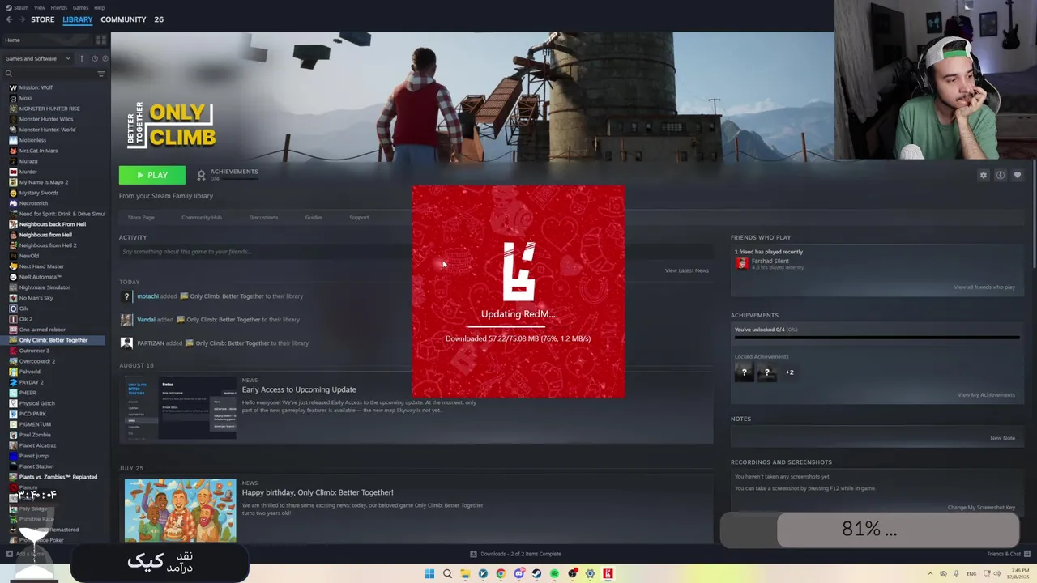The height and width of the screenshot is (583, 1037).
Task: Click the first locked achievement icon
Action: click(x=744, y=372)
